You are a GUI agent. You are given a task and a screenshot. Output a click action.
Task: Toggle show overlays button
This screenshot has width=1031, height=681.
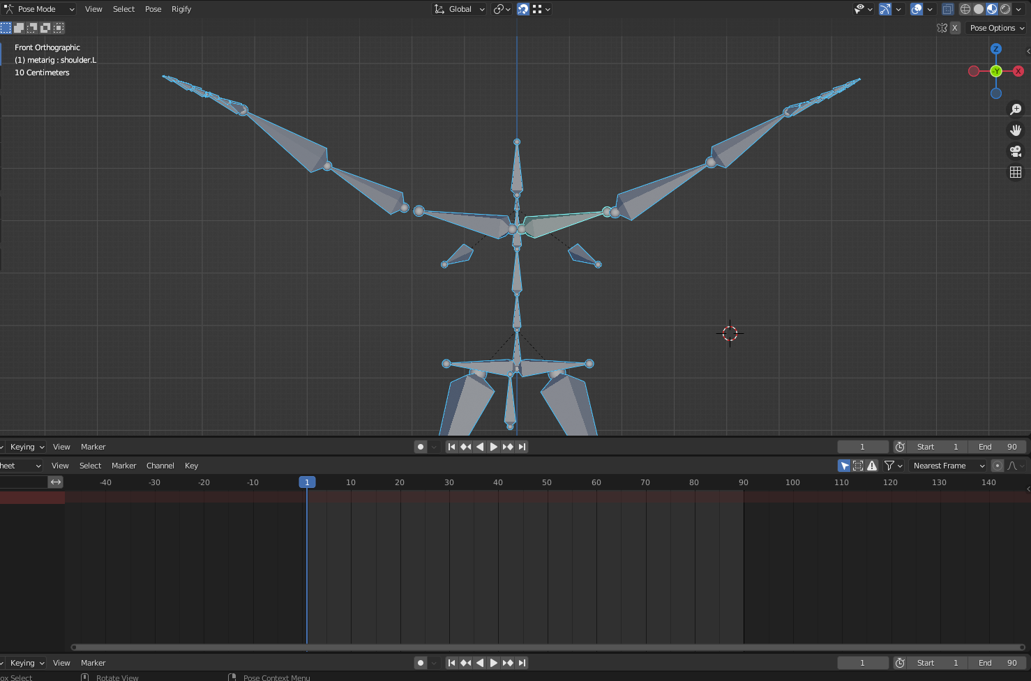pyautogui.click(x=917, y=9)
